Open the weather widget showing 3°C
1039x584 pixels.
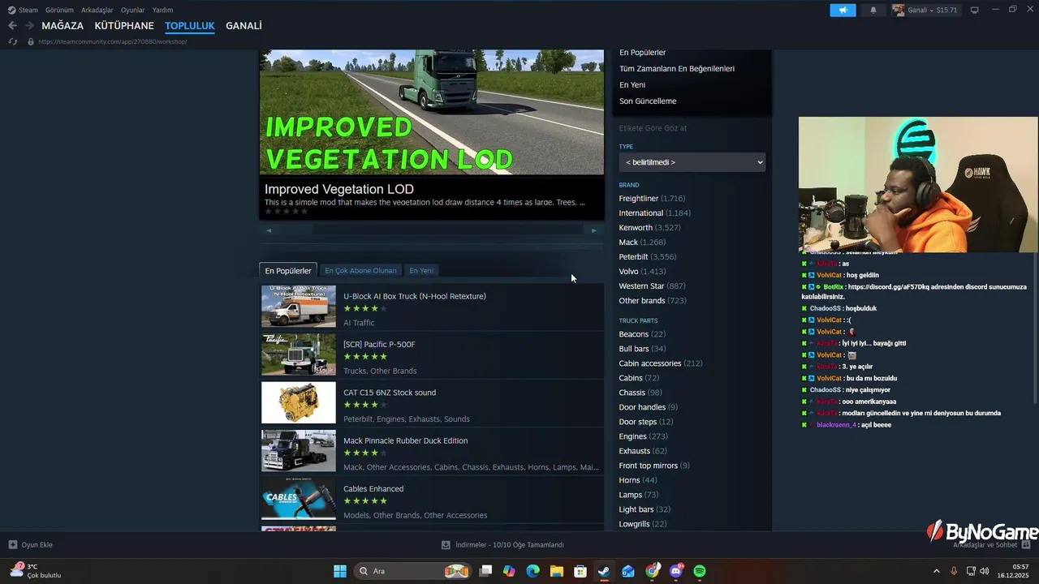tap(36, 571)
